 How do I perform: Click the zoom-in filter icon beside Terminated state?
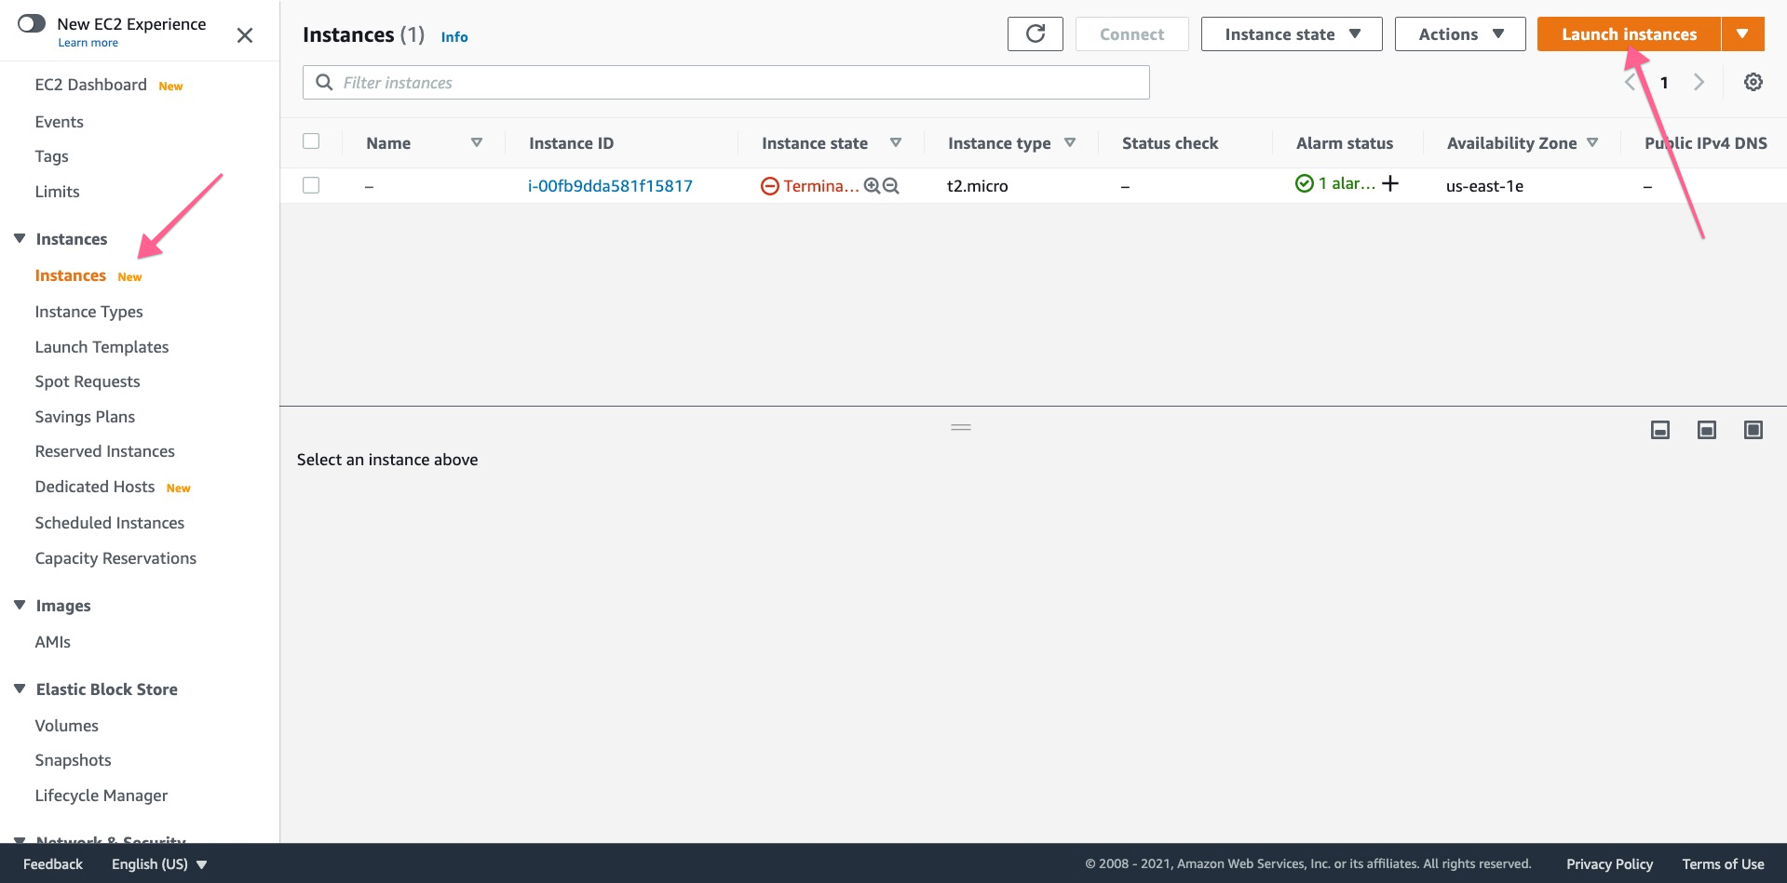[872, 186]
